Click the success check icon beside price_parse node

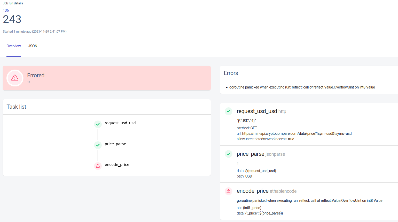tap(98, 145)
